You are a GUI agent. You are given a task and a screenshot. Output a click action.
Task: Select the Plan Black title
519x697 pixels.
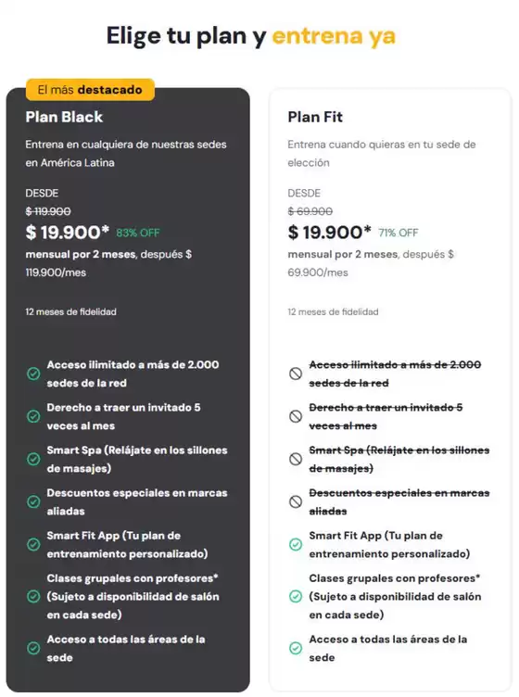coord(64,117)
